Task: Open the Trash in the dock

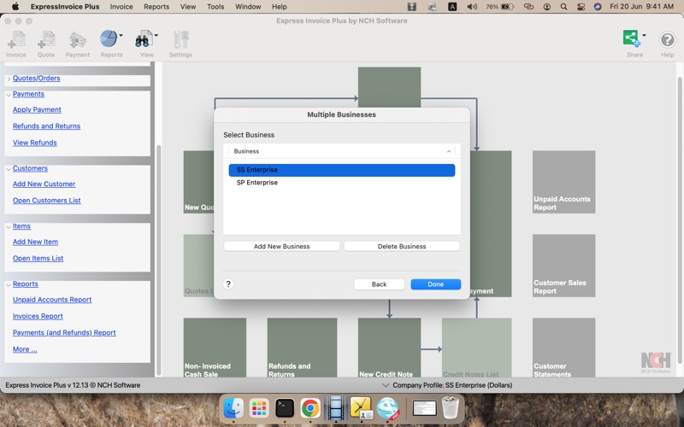Action: point(451,407)
